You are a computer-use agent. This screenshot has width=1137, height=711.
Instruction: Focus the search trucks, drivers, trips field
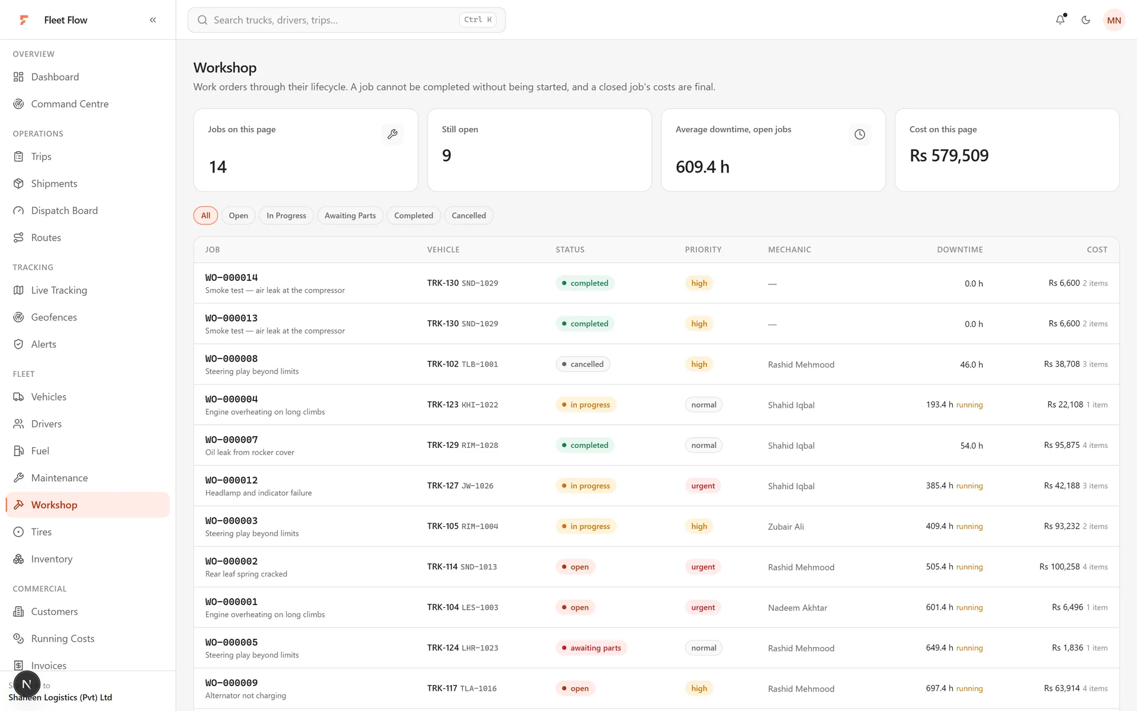[346, 20]
